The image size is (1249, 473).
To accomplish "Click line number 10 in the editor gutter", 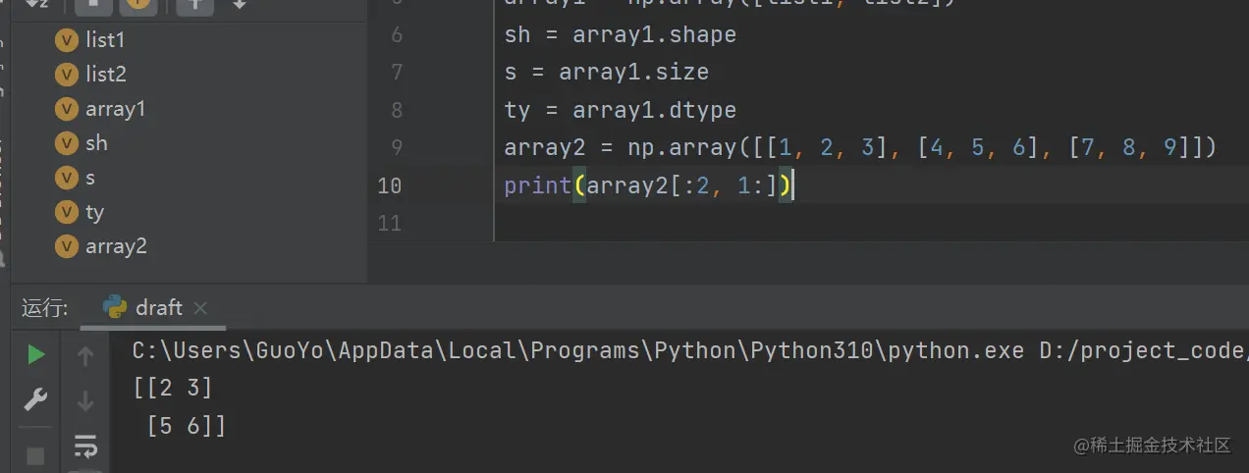I will click(390, 185).
